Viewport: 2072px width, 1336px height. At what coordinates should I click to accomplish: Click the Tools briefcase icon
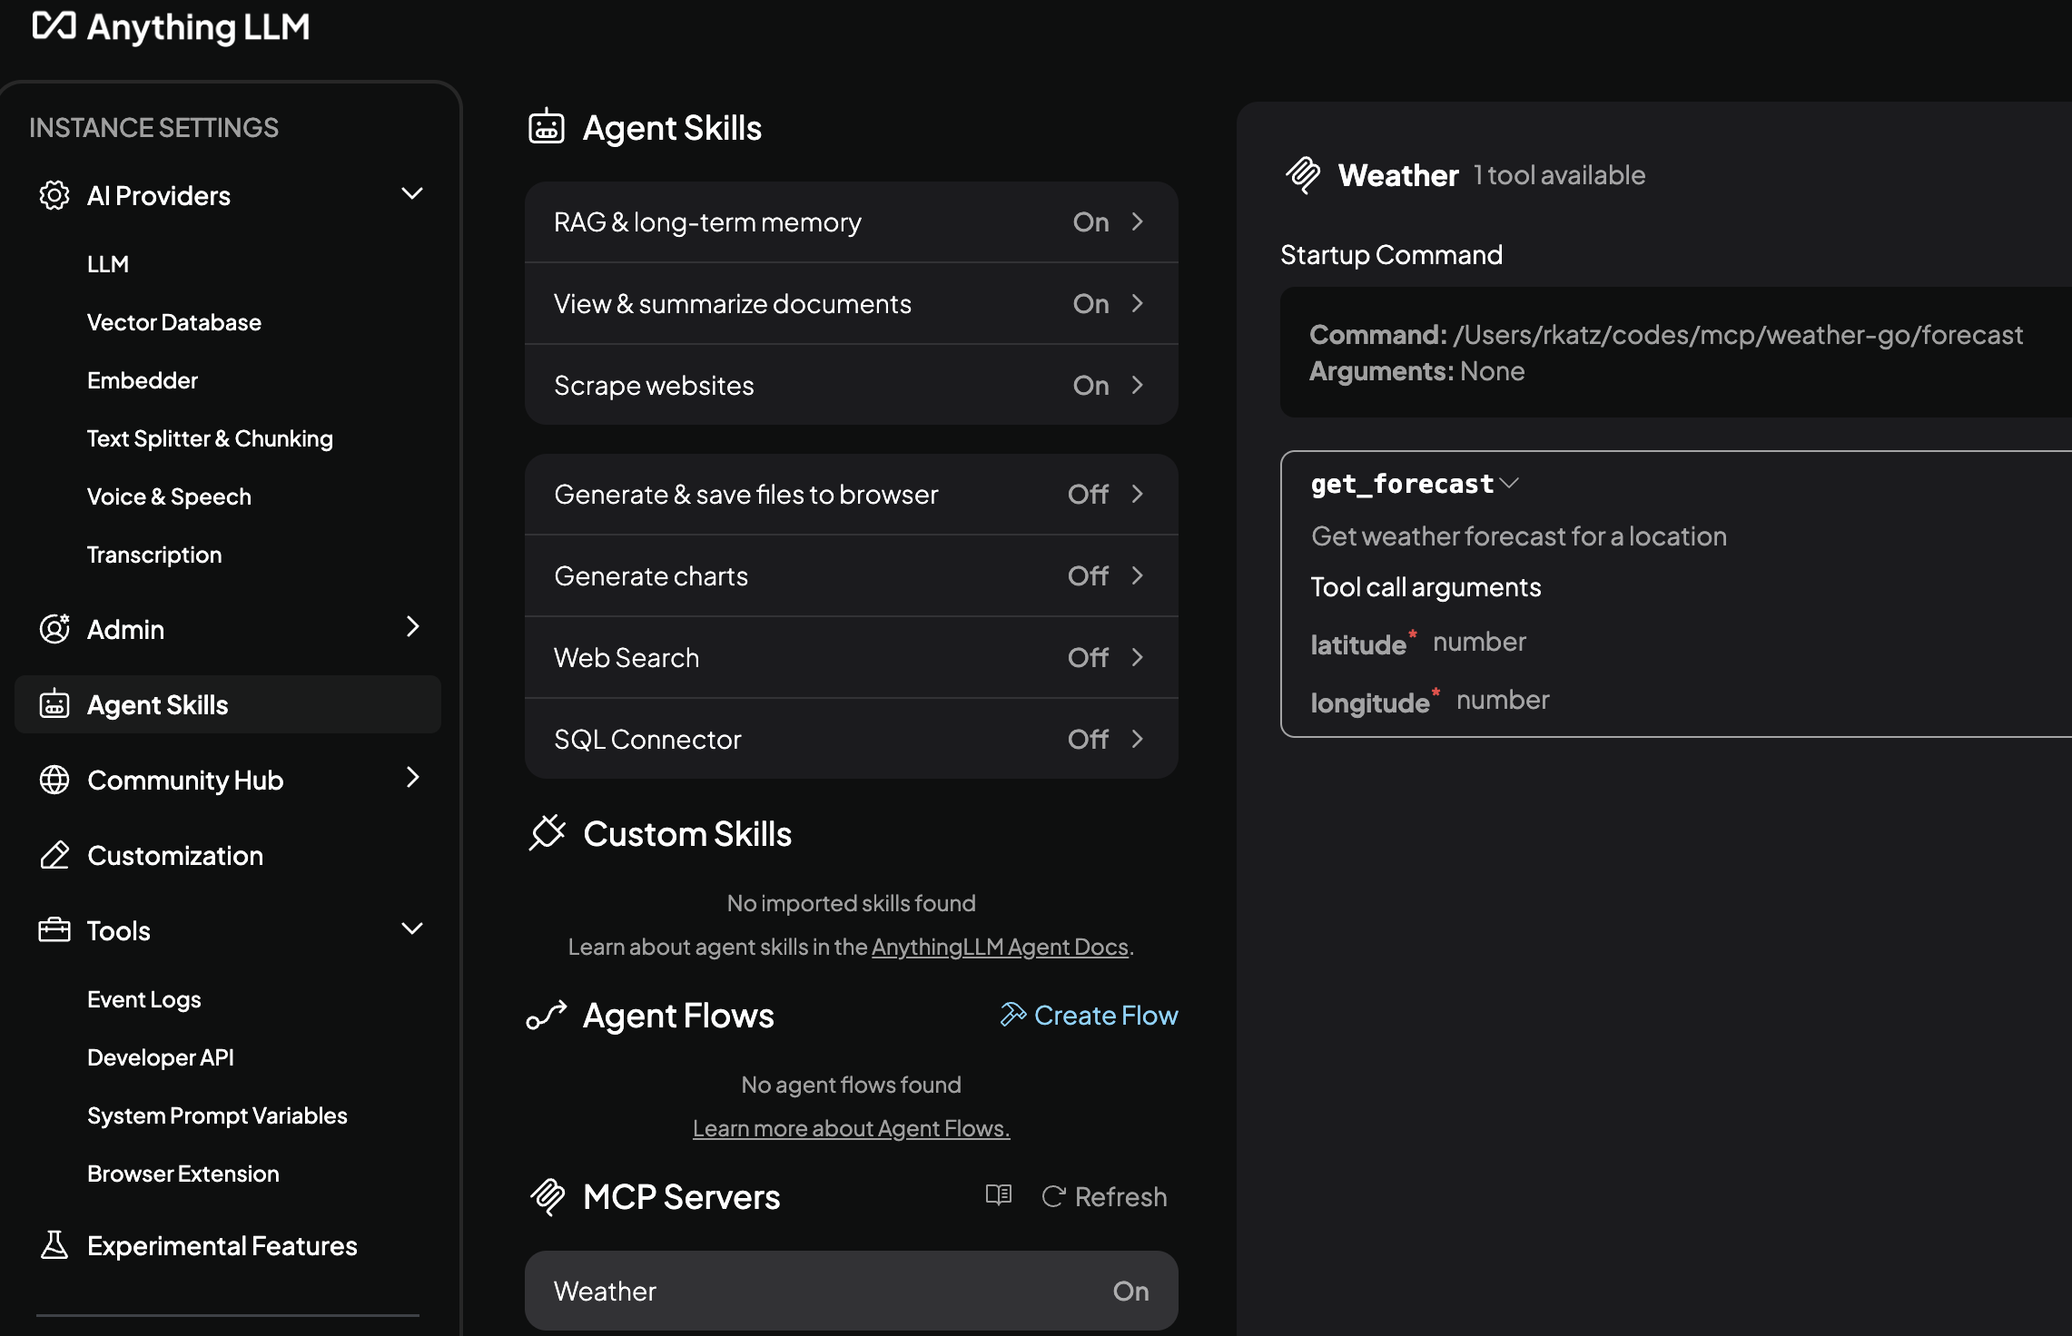click(x=54, y=930)
